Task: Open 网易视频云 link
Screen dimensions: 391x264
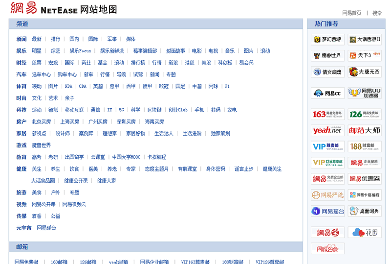Action: [x=74, y=204]
